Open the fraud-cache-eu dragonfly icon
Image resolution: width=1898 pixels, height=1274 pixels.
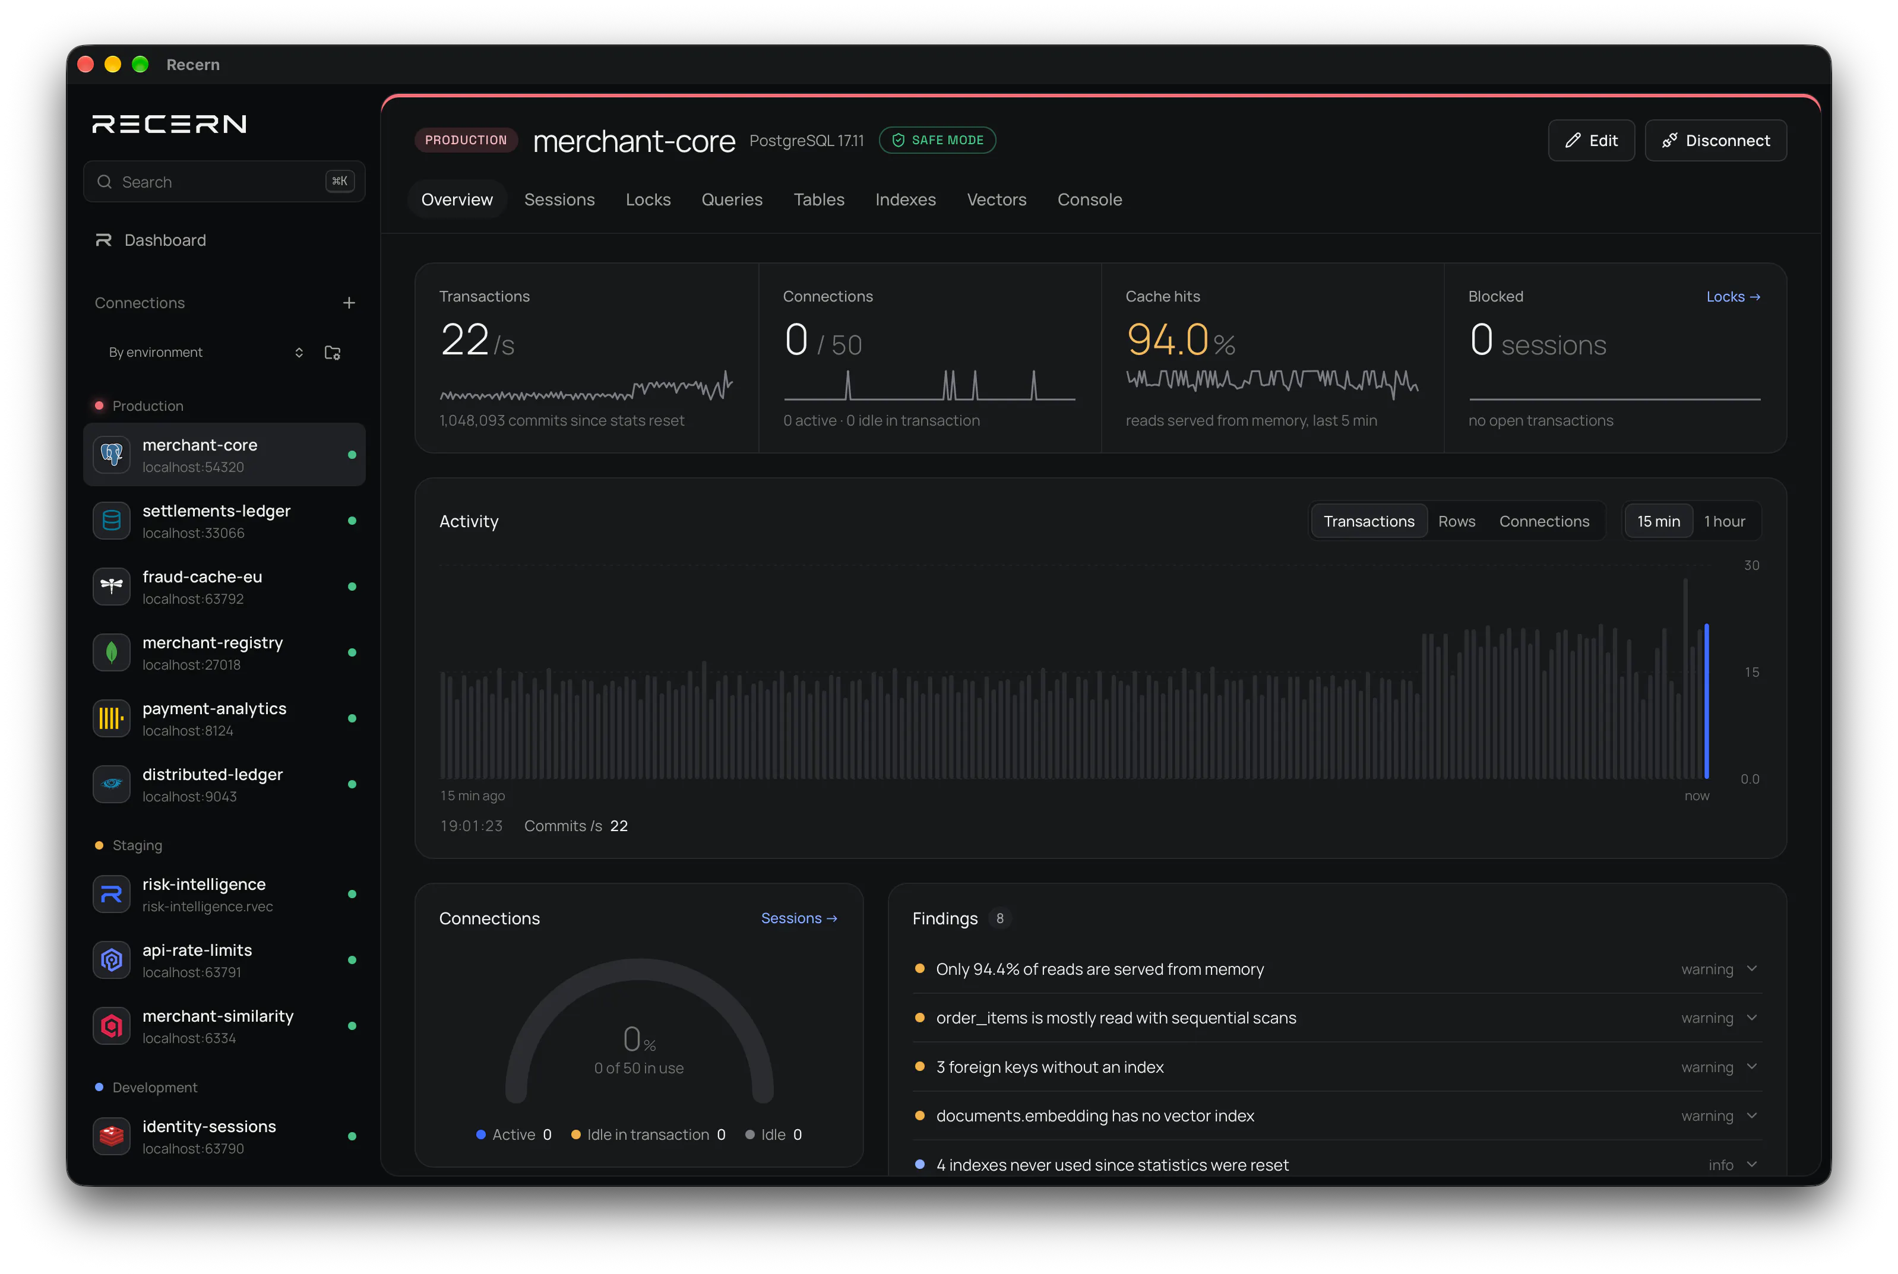pos(112,587)
